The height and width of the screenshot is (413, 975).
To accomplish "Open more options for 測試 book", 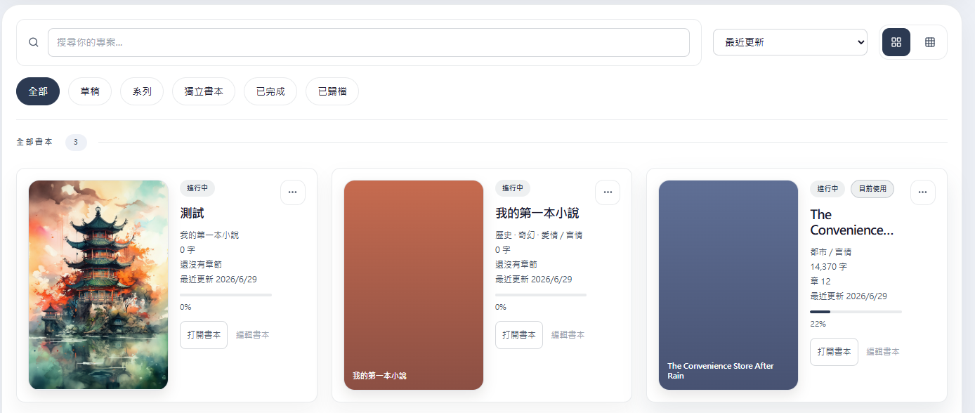I will (x=293, y=192).
